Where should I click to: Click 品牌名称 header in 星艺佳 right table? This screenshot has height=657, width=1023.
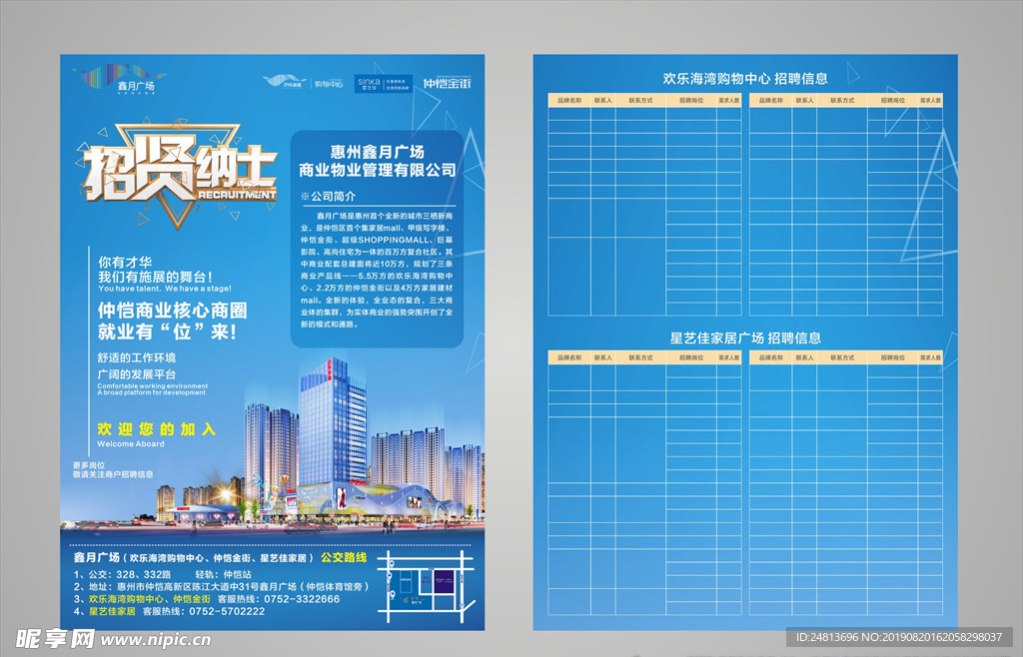[x=771, y=357]
